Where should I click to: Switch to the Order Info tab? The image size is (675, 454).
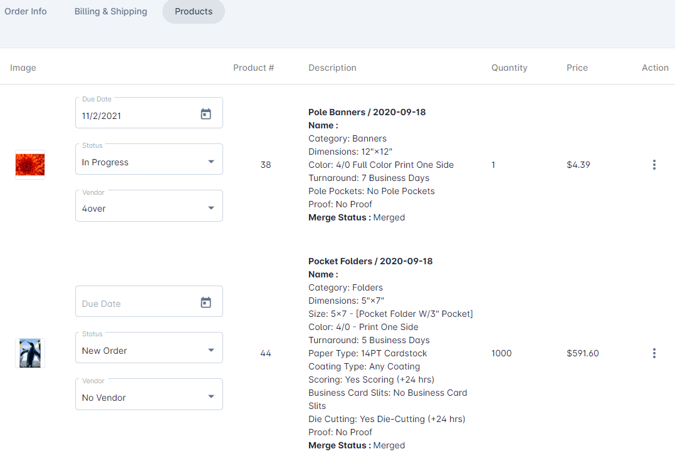tap(26, 12)
